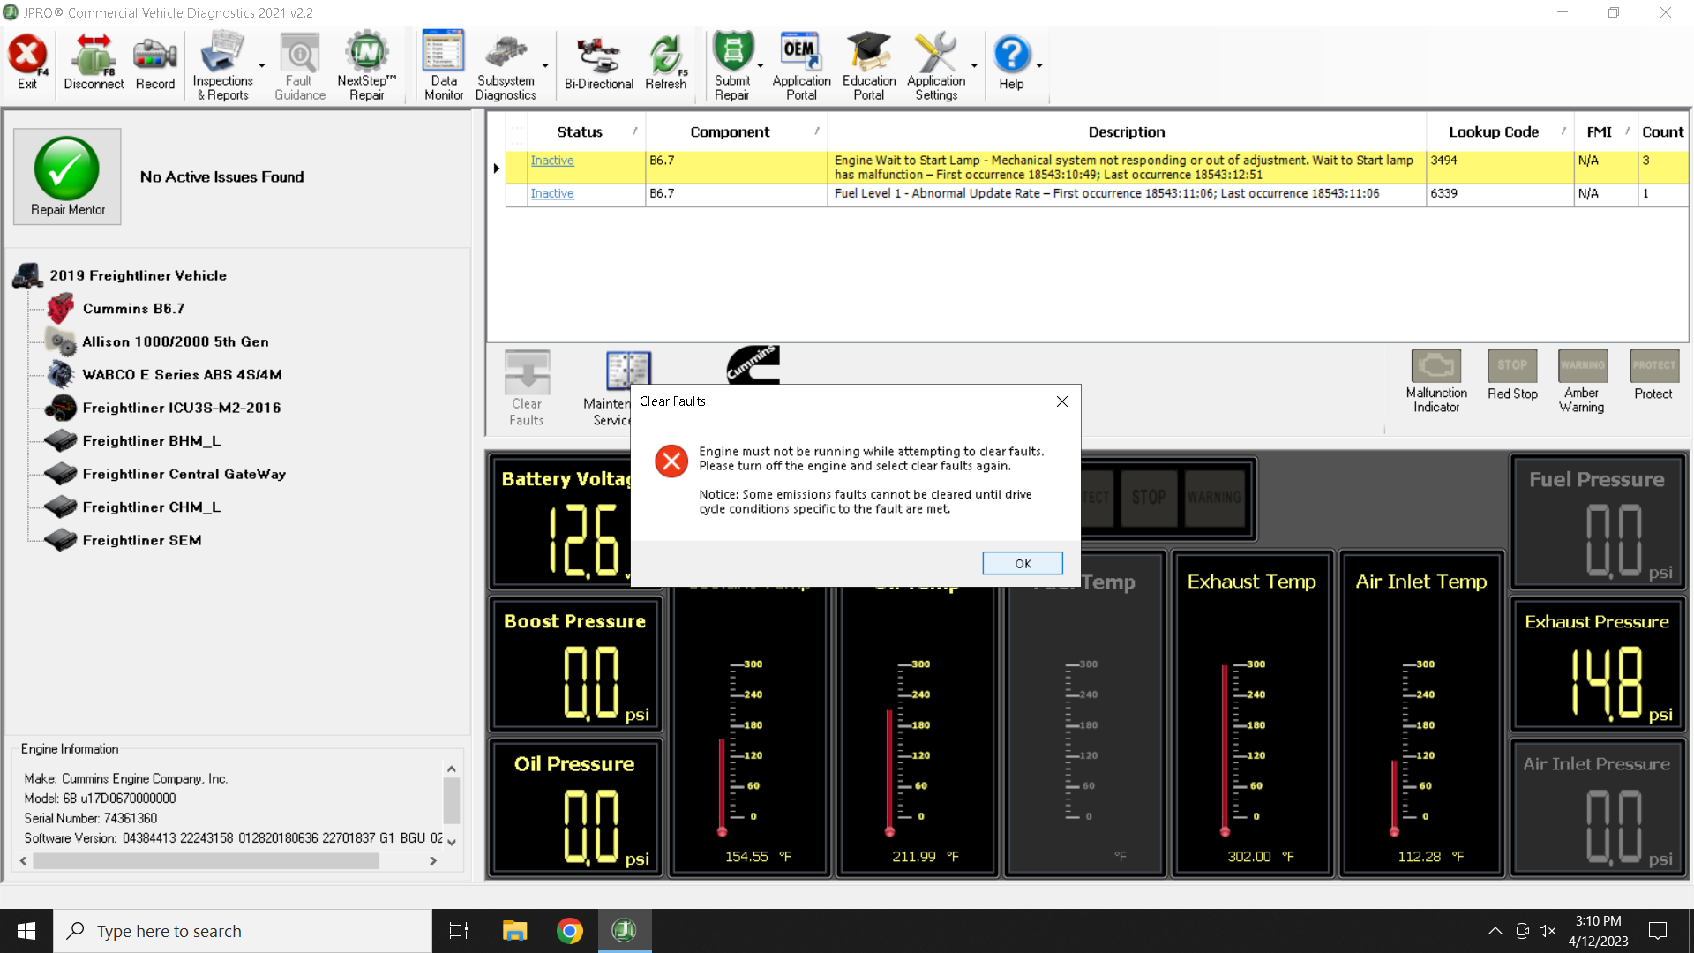Select Allison 1000/2000 5th Gen
The width and height of the screenshot is (1694, 953).
[x=175, y=341]
